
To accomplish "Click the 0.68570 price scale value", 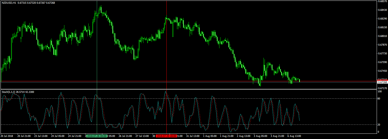I will coord(382,1).
